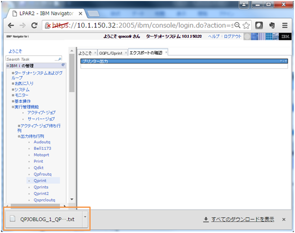This screenshot has height=233, width=295.
Task: Expand the モニター node
Action: point(13,95)
